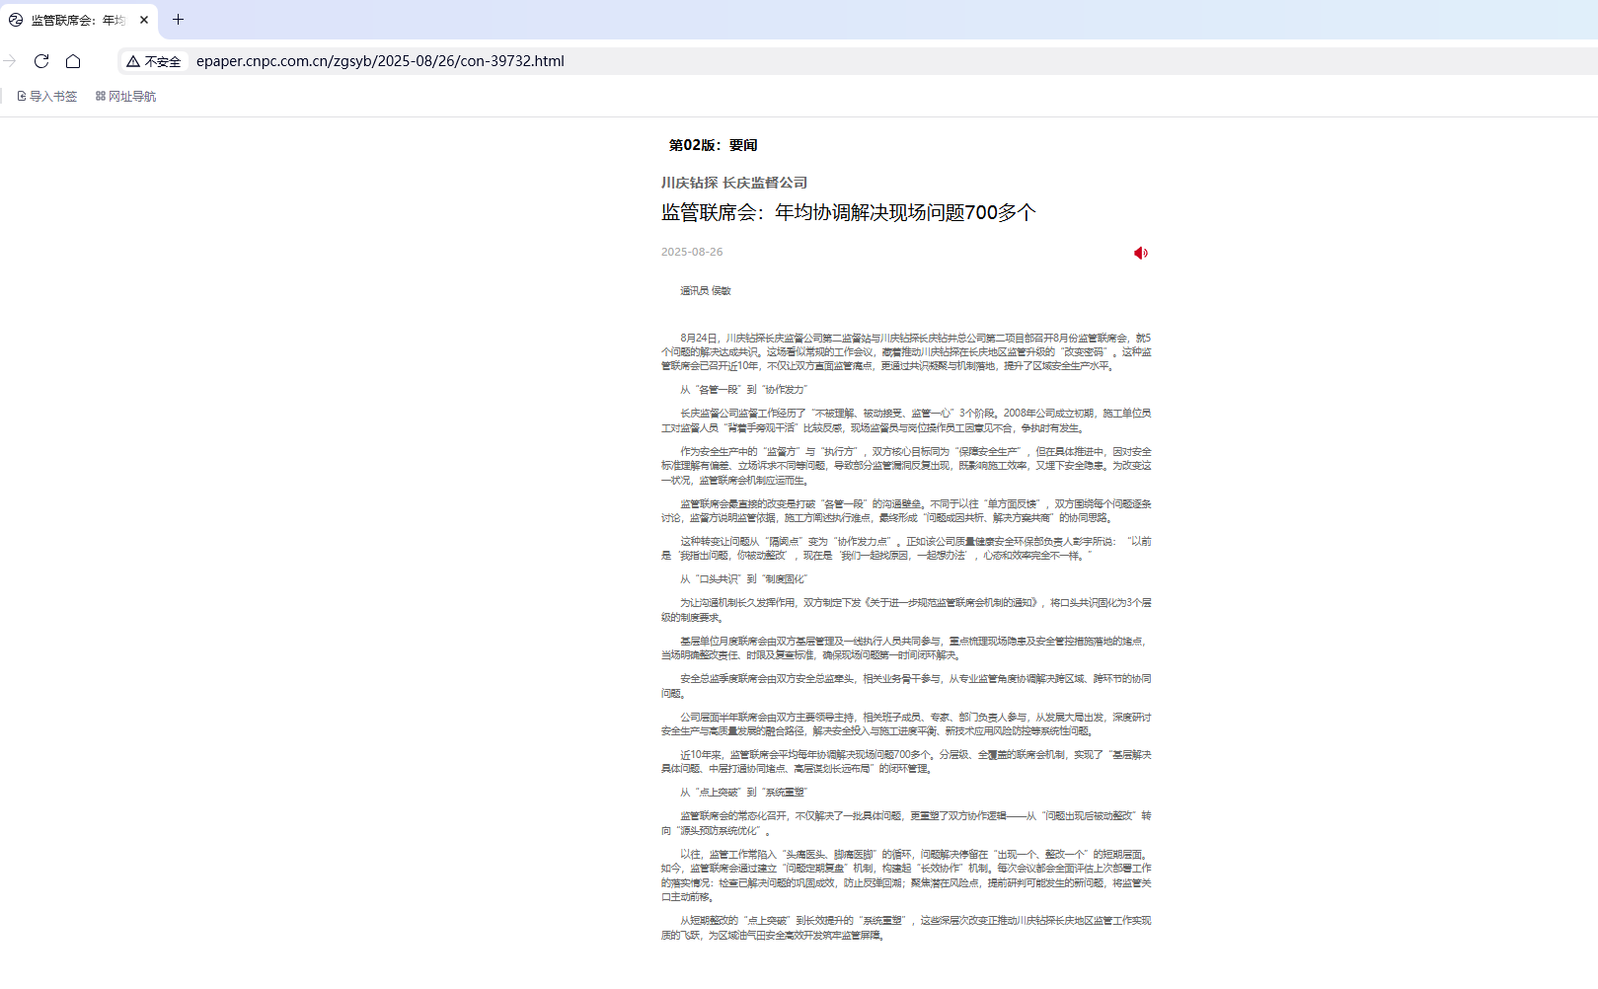1598x989 pixels.
Task: Click the favicon on the 监管联席会 tab
Action: coord(16,20)
